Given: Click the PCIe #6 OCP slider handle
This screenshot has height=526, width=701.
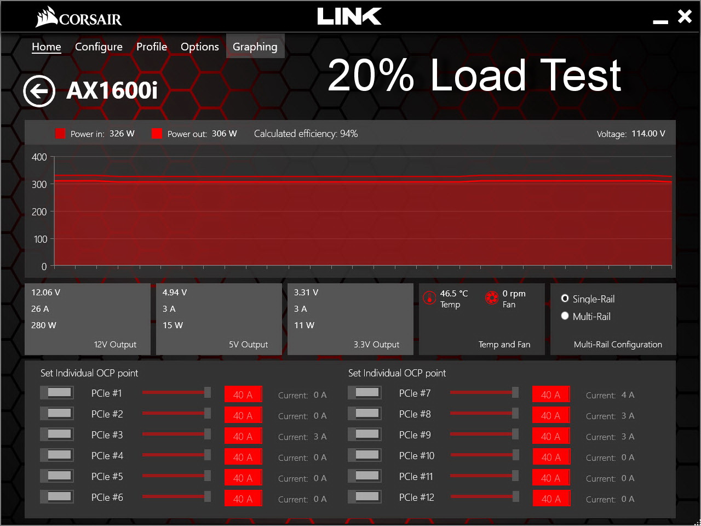Looking at the screenshot, I should pyautogui.click(x=208, y=496).
